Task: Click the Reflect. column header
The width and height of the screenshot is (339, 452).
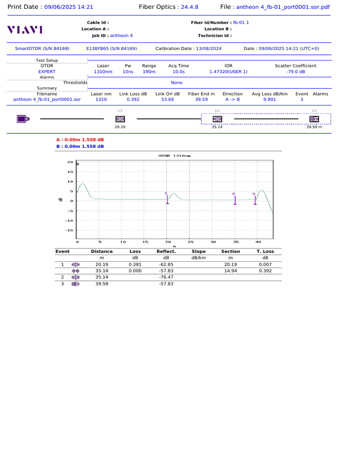Action: (x=166, y=251)
